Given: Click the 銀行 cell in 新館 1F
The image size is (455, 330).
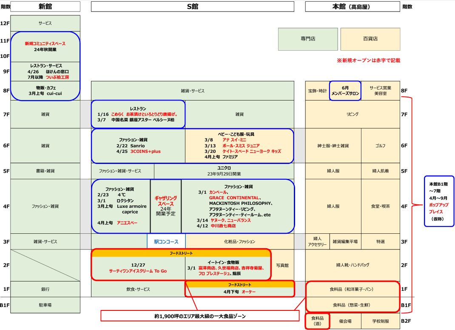Looking at the screenshot, I should (x=45, y=289).
